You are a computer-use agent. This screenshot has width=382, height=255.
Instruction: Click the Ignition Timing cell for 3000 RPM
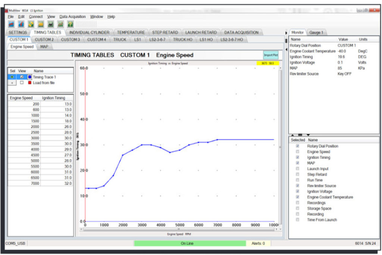(x=57, y=138)
